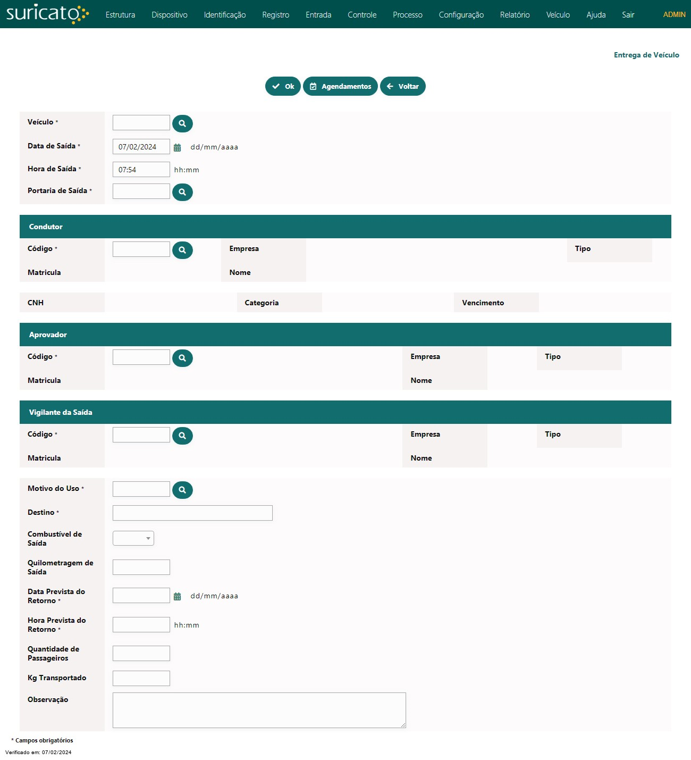The height and width of the screenshot is (760, 691).
Task: Focus the Aprovador Código input
Action: (x=141, y=357)
